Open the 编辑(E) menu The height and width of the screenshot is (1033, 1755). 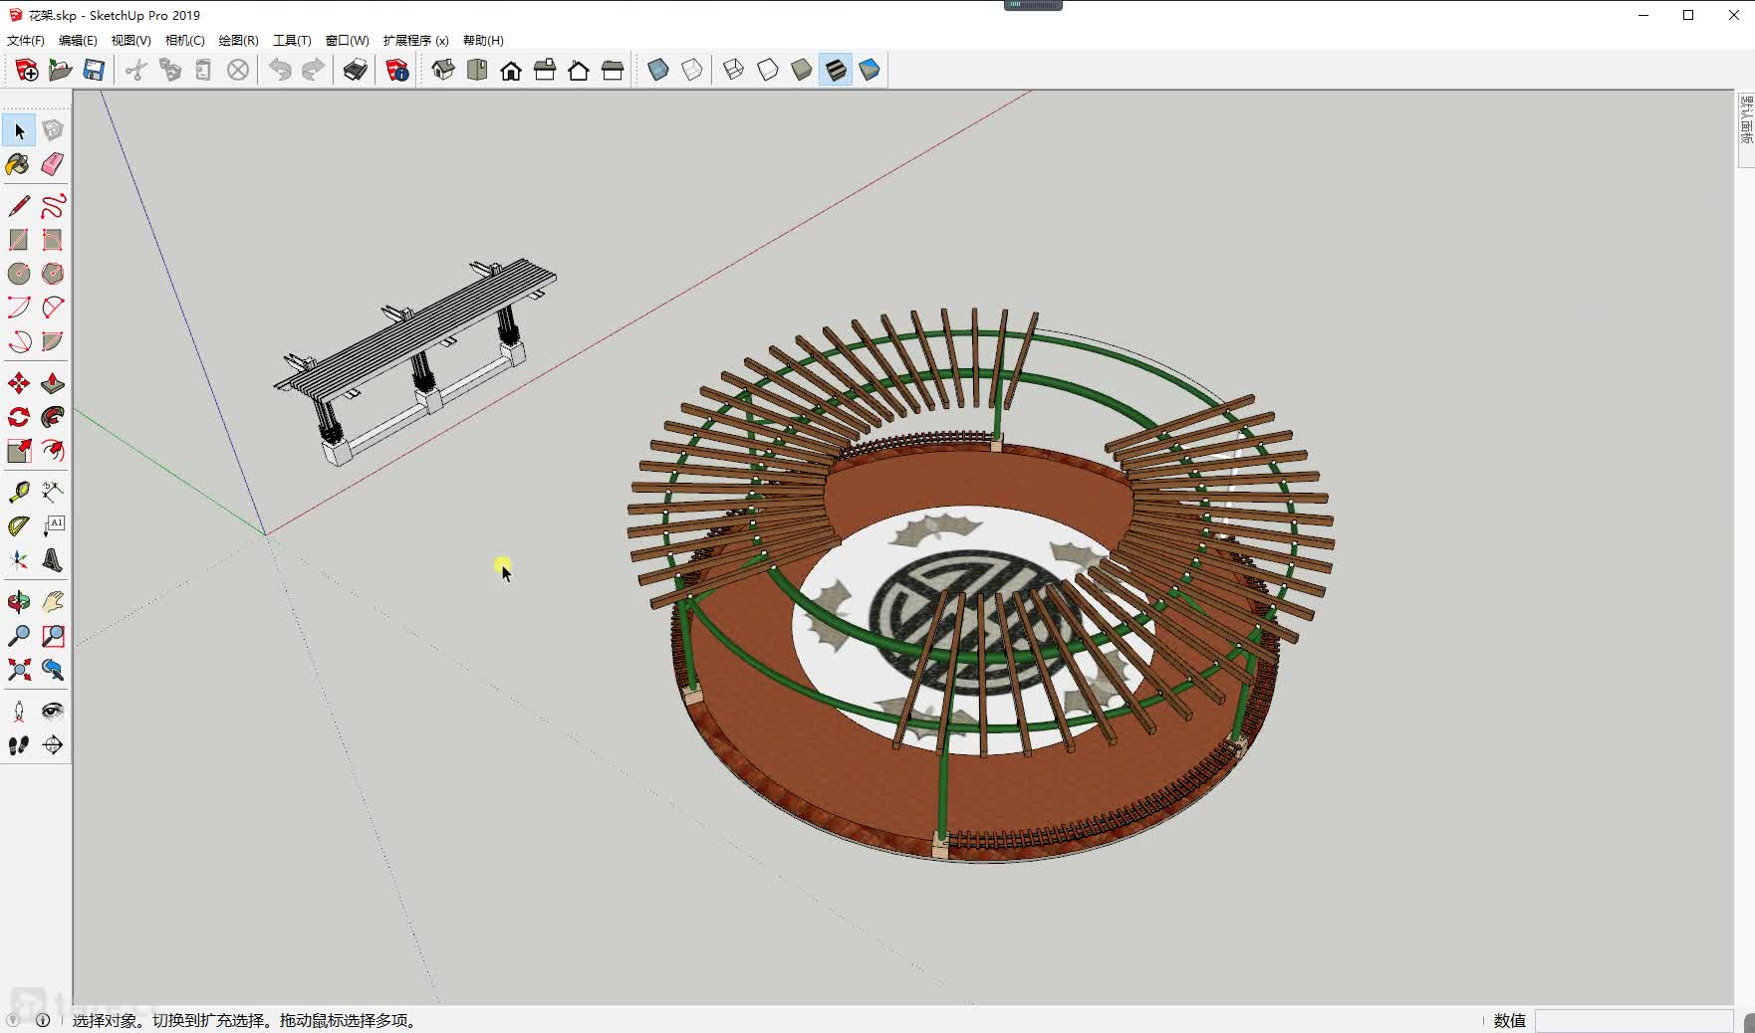click(78, 41)
